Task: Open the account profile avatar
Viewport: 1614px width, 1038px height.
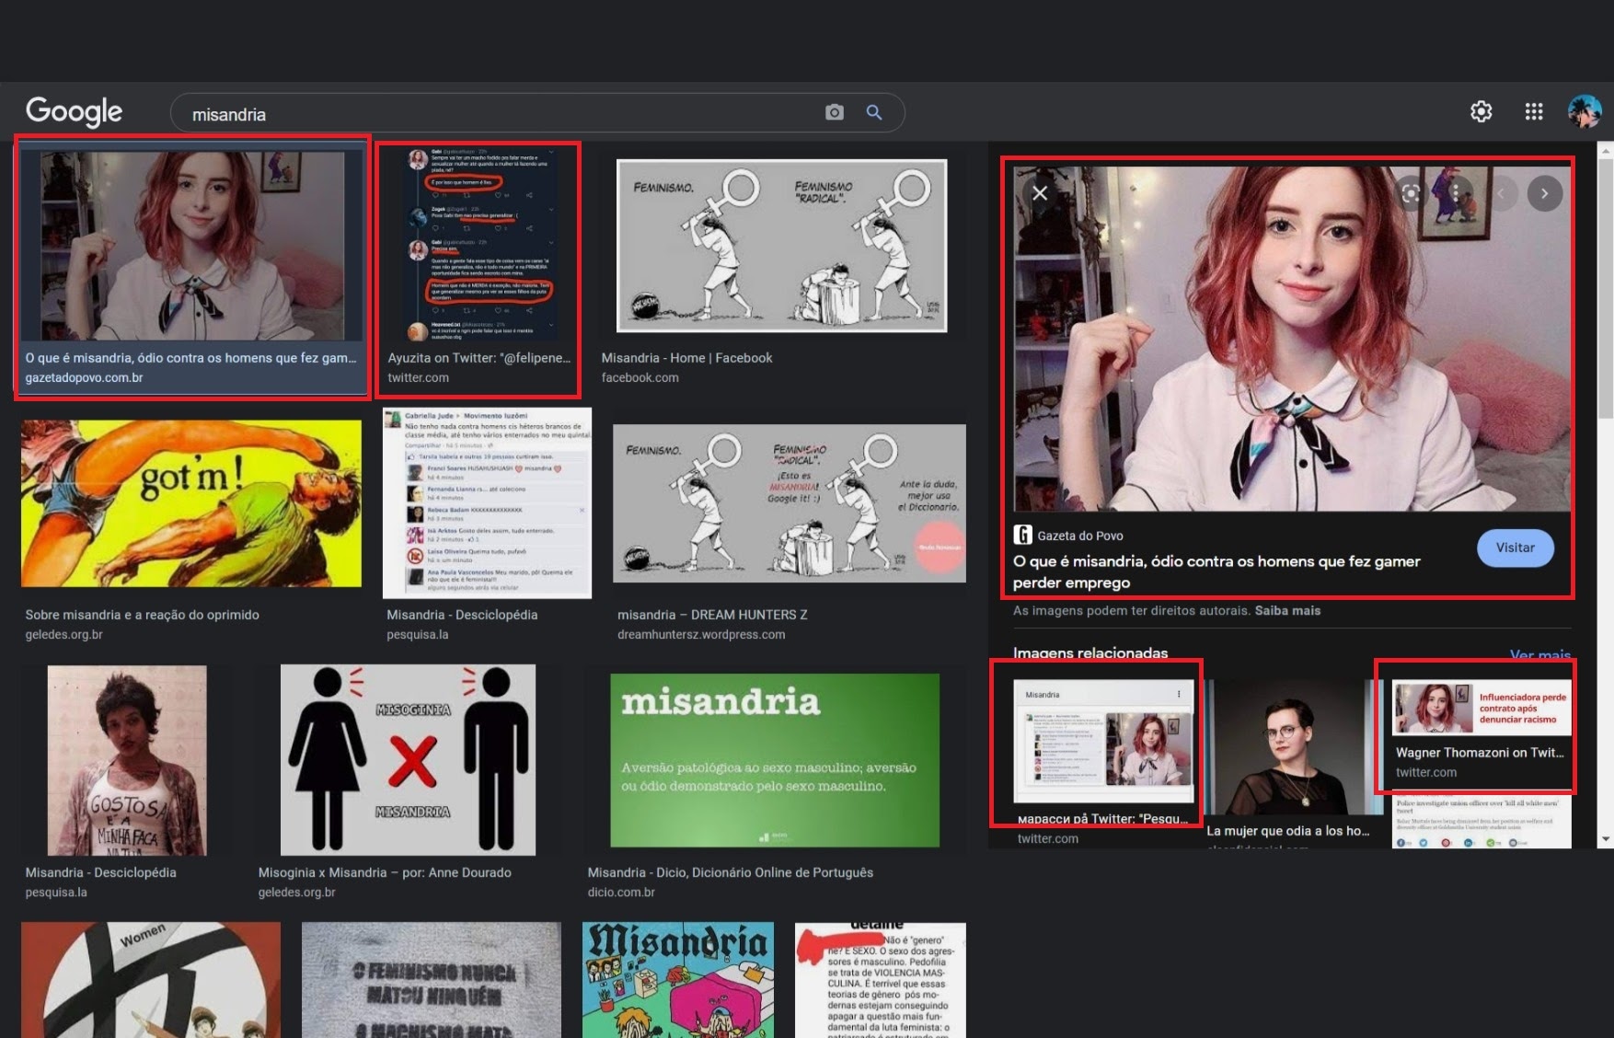Action: (1585, 111)
